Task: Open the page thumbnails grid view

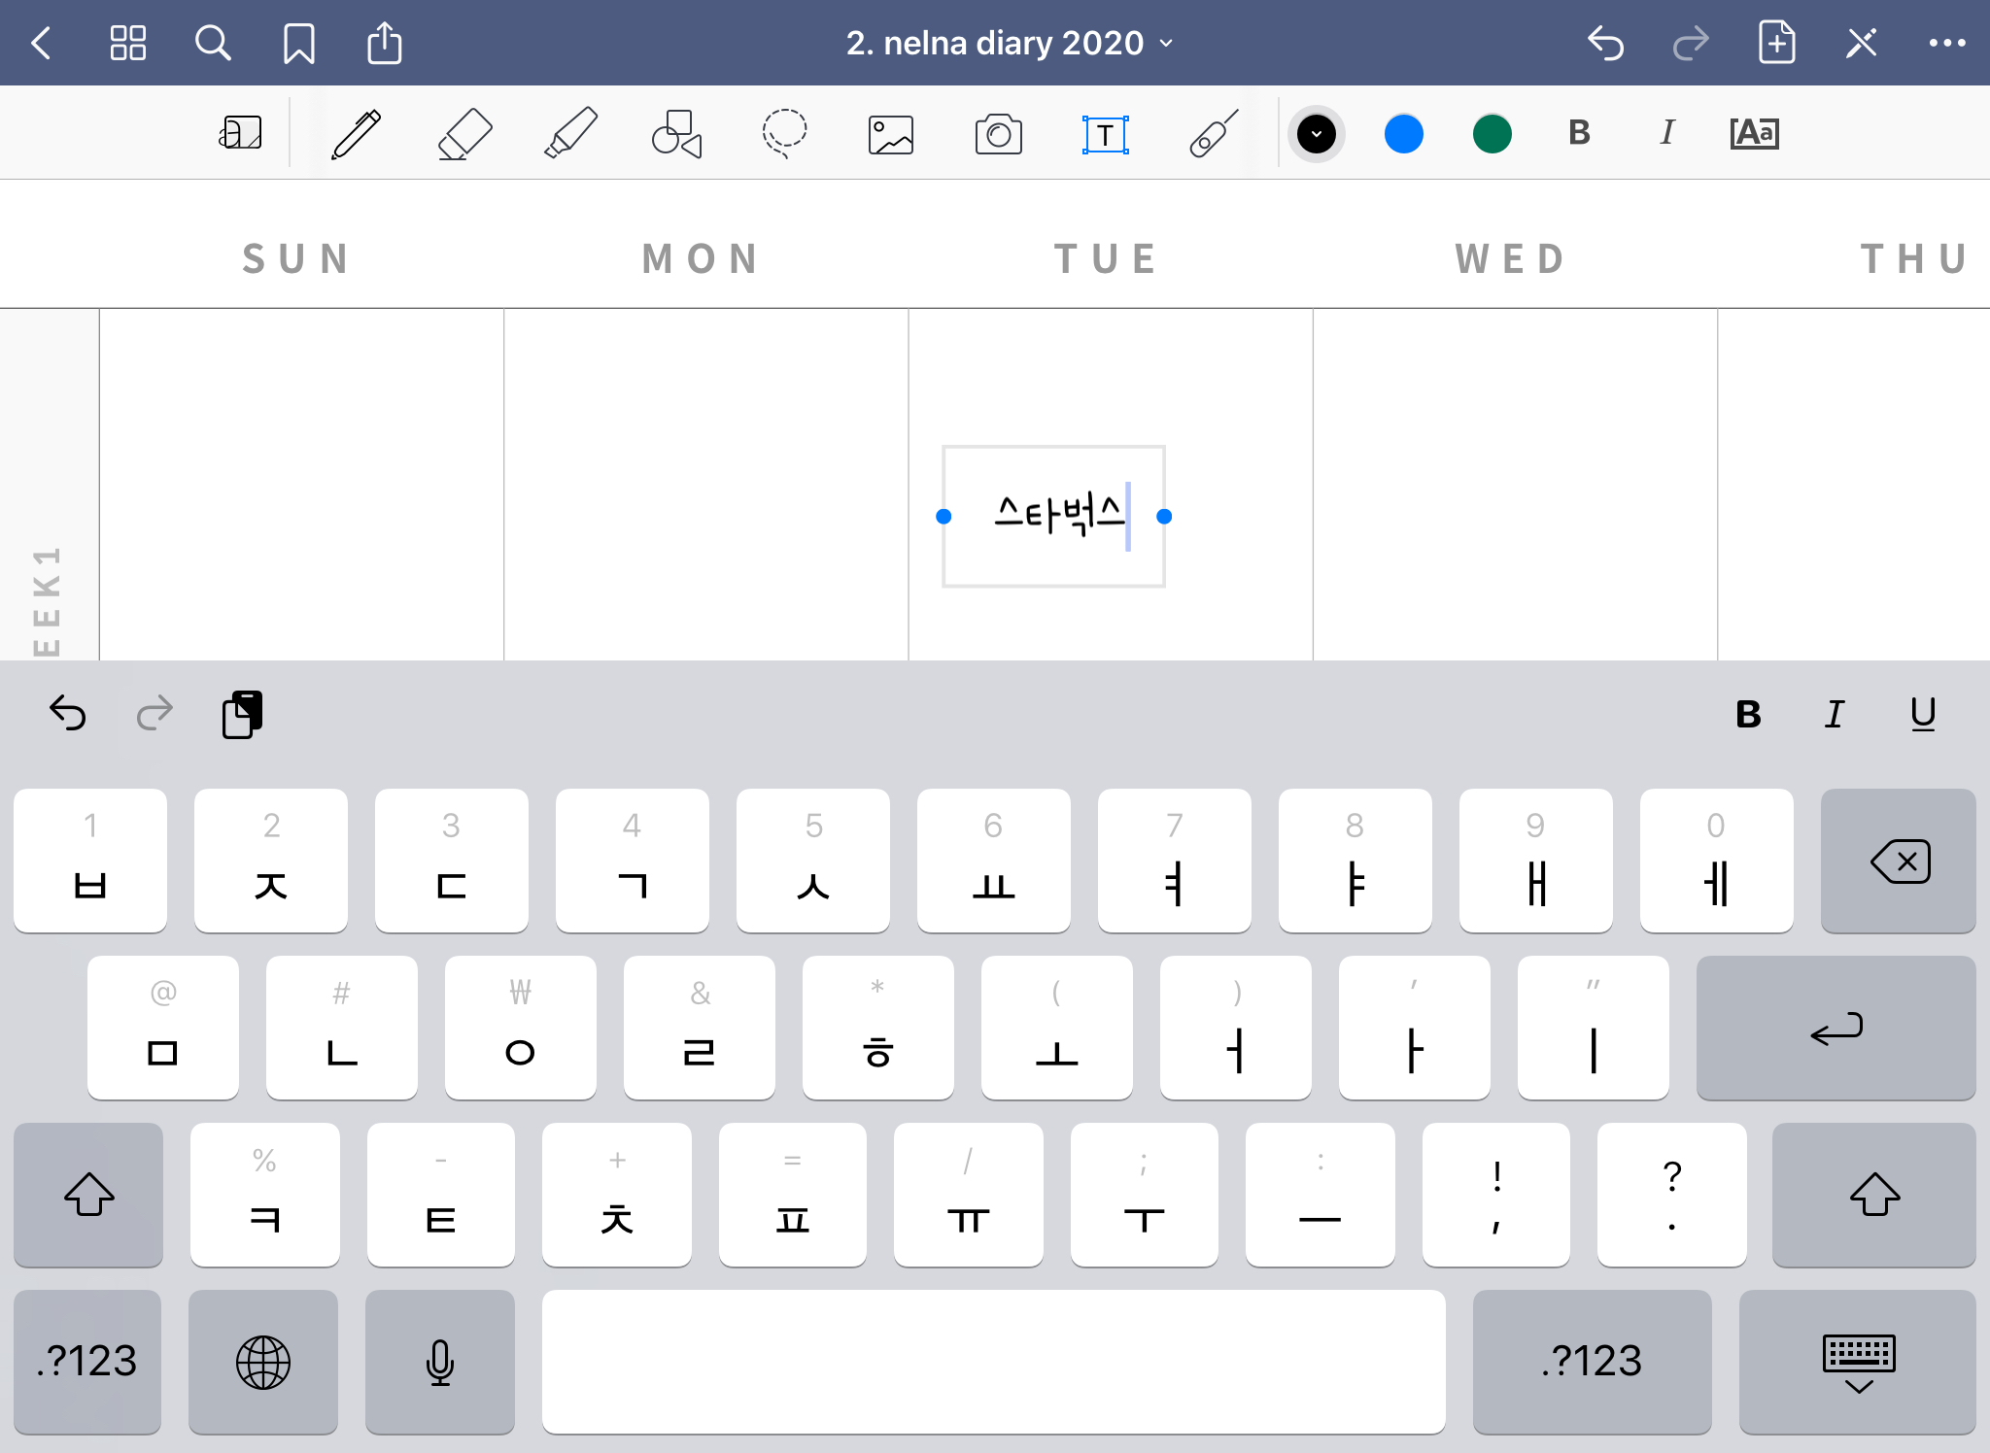Action: pos(128,44)
